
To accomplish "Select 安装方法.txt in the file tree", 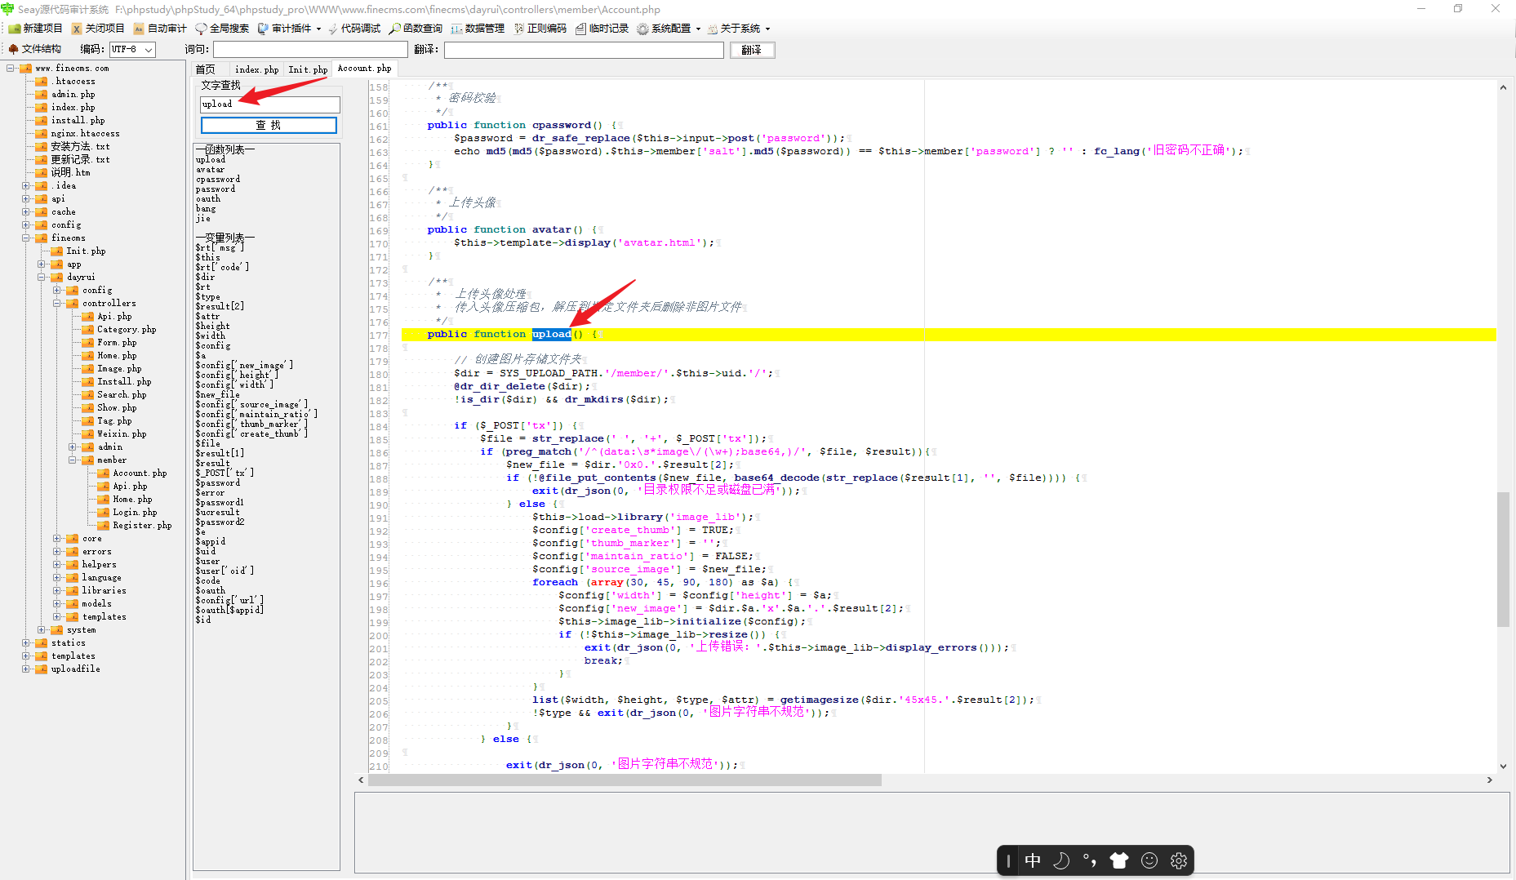I will [x=80, y=147].
